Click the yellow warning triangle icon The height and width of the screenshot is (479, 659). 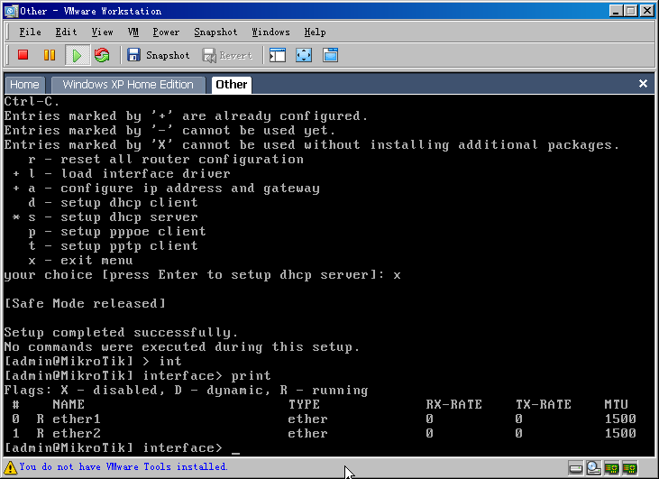pyautogui.click(x=10, y=467)
